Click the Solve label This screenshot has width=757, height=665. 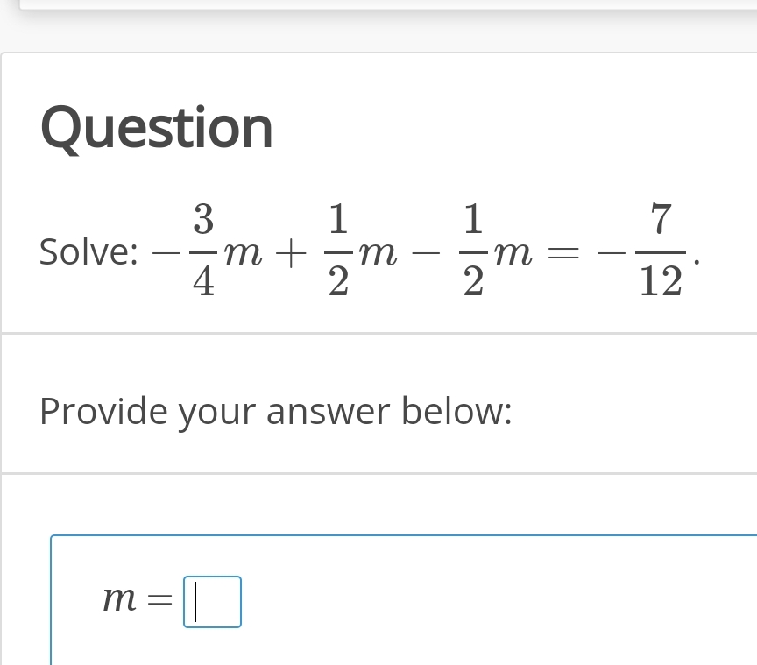87,251
